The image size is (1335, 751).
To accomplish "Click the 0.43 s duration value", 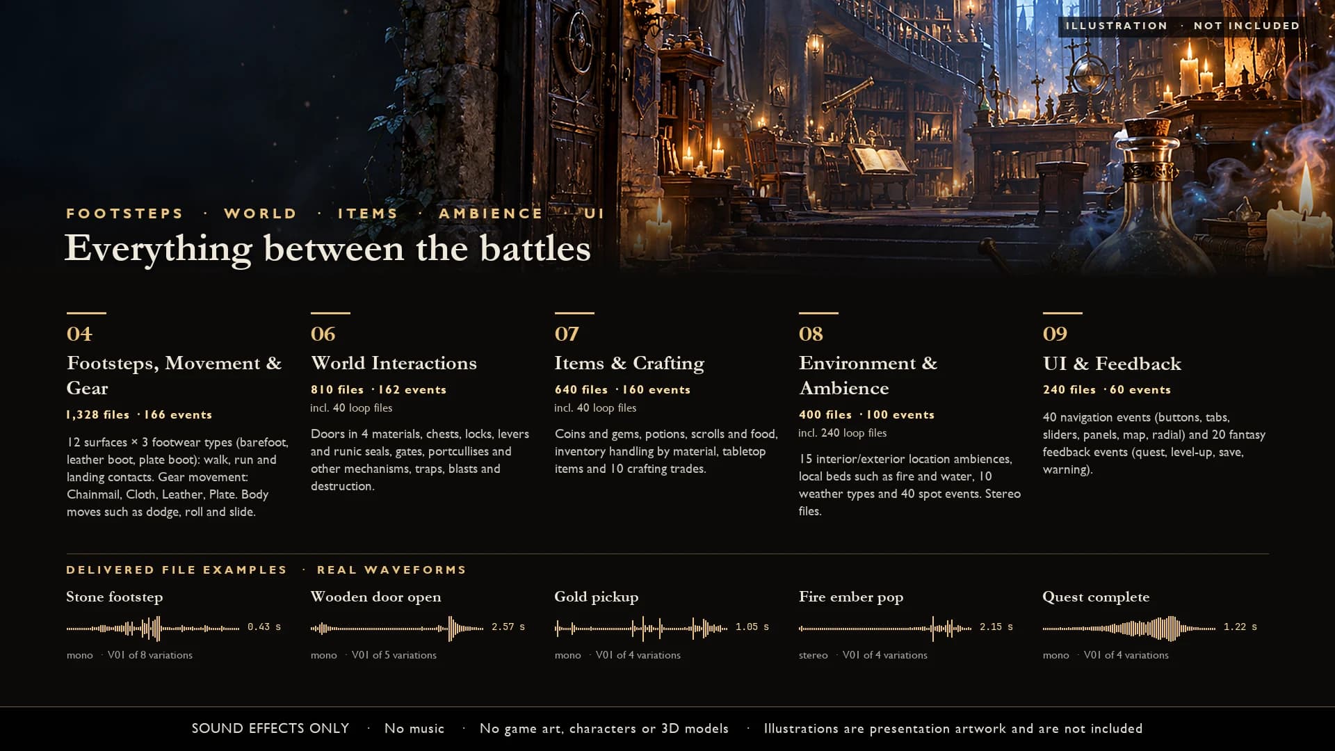I will (x=264, y=627).
